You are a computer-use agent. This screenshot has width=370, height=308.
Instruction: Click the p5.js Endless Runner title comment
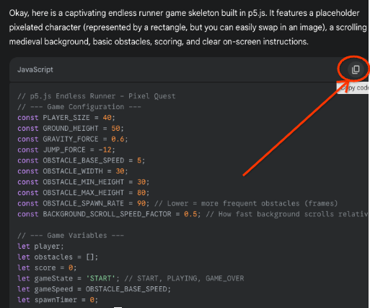click(x=97, y=96)
